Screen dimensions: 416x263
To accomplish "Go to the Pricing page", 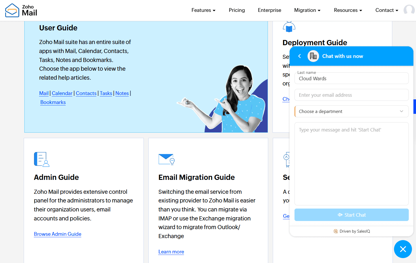I will click(x=237, y=10).
